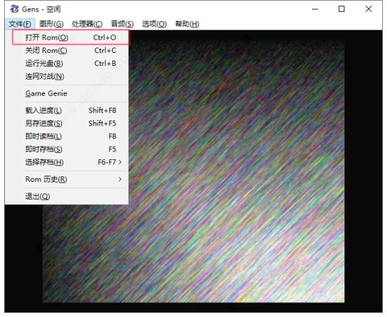Choose 连网对战(N) netplay option
387x317 pixels.
pyautogui.click(x=70, y=76)
